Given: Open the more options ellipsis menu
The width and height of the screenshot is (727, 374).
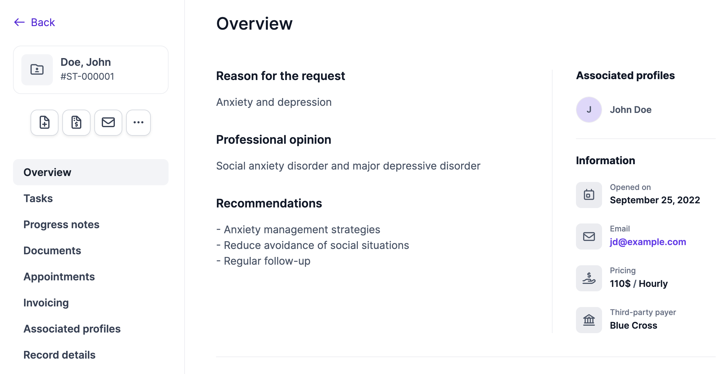Looking at the screenshot, I should tap(138, 122).
